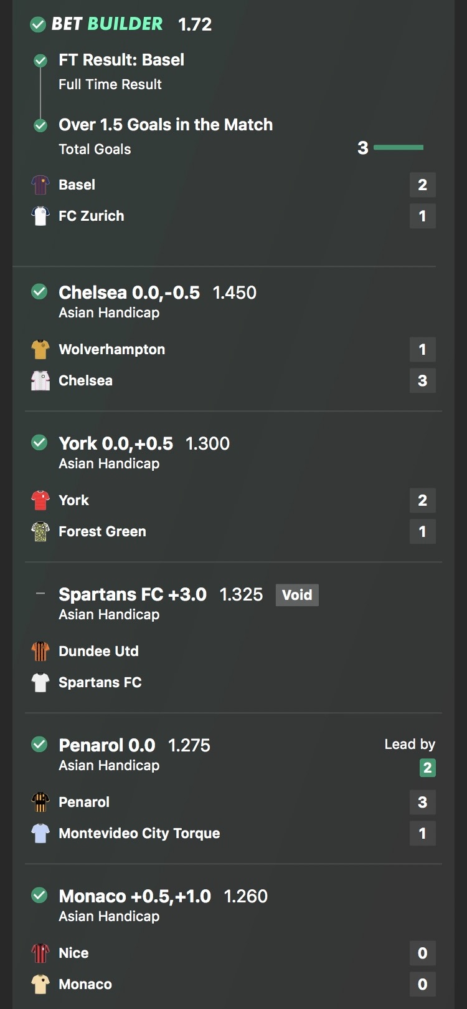Image resolution: width=467 pixels, height=1009 pixels.
Task: Click the Void status badge
Action: coord(297,595)
